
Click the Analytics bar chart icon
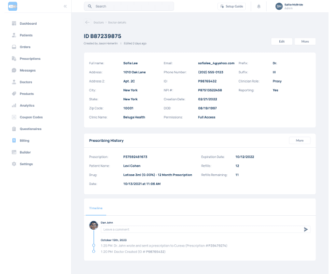coord(13,105)
